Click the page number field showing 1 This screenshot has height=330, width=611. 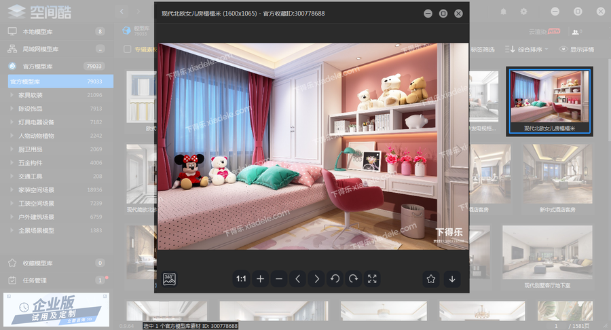(556, 326)
